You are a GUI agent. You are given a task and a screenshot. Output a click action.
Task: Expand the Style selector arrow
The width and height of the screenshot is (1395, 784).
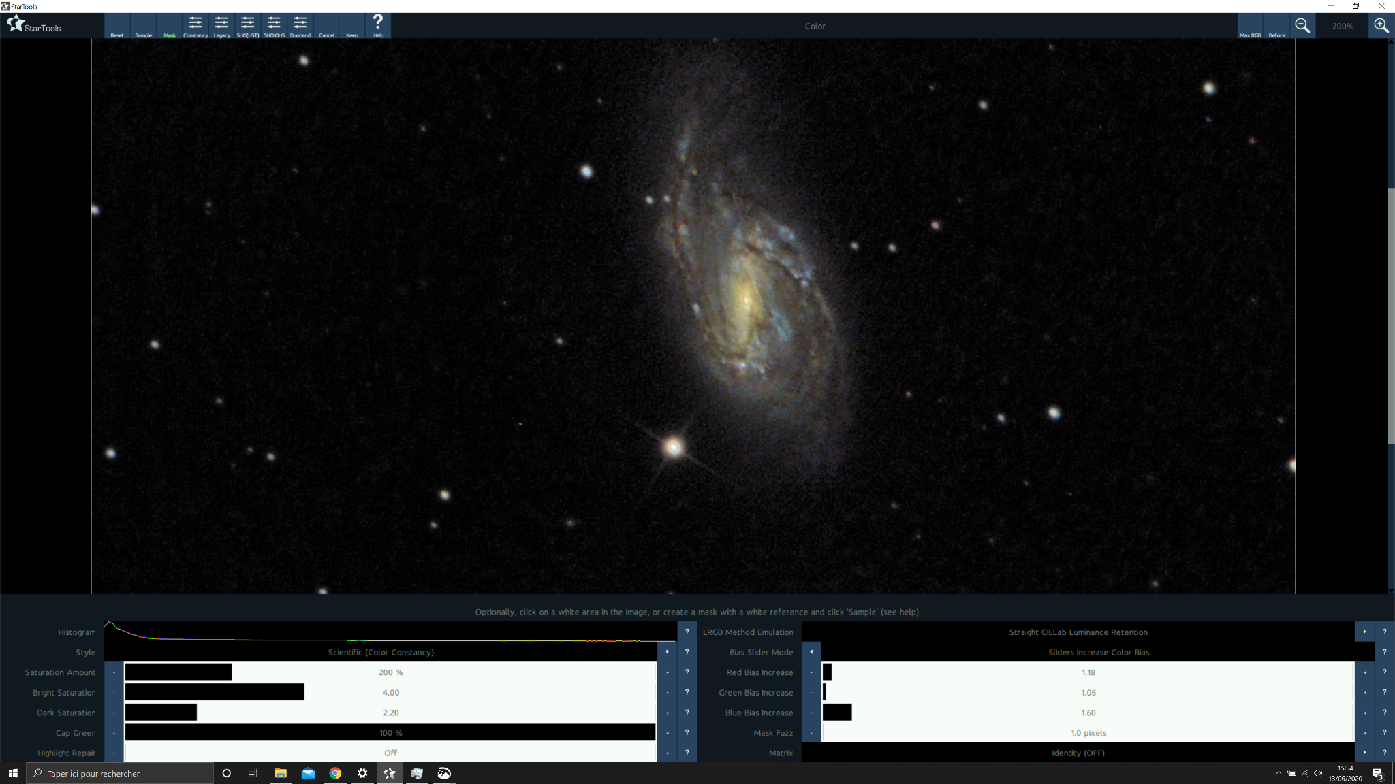(x=668, y=652)
